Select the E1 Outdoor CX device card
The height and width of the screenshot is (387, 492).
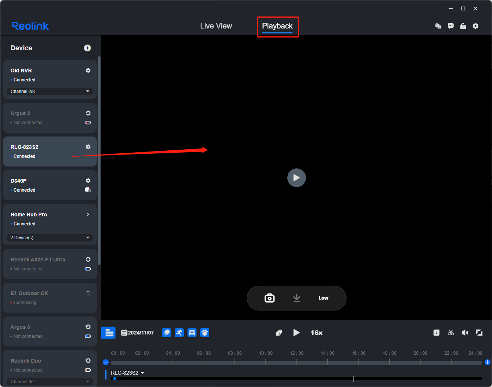point(50,298)
